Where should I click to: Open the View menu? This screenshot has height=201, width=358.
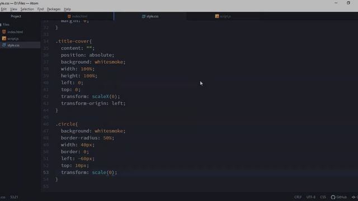pos(13,9)
